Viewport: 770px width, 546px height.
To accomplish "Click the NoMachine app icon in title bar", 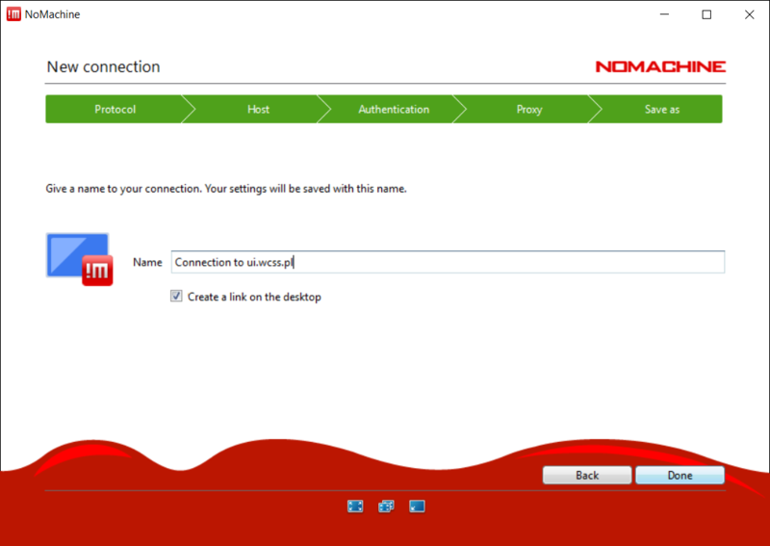I will coord(14,14).
